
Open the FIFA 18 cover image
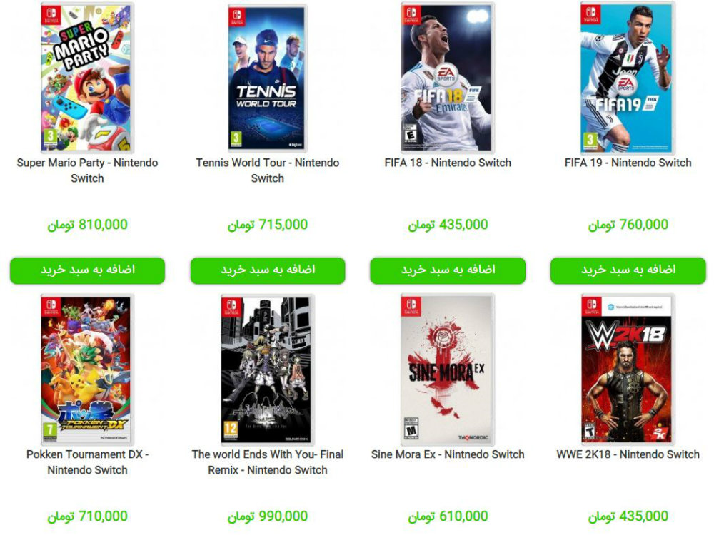tap(447, 77)
